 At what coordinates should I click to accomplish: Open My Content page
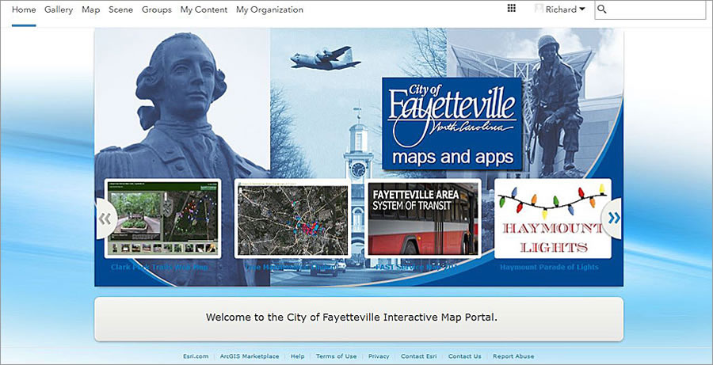204,10
